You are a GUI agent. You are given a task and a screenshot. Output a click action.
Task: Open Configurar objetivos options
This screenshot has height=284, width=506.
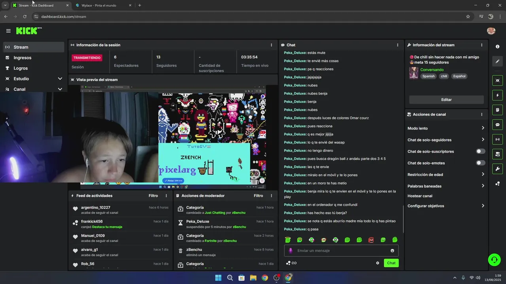pos(446,206)
